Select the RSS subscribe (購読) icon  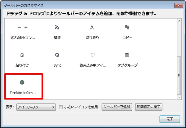57,27
